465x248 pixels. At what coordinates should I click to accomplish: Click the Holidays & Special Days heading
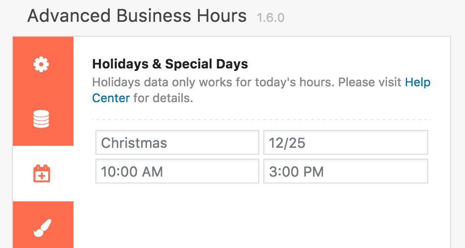(170, 64)
